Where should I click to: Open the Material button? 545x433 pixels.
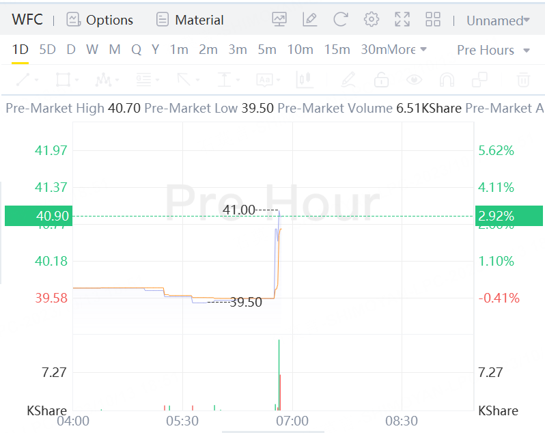[190, 20]
